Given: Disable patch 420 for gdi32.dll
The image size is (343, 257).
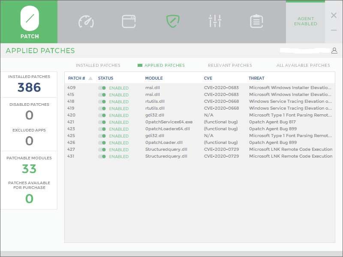Looking at the screenshot, I should point(102,115).
